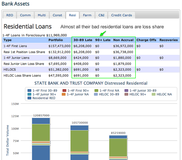This screenshot has height=160, width=182.
Task: Click non accrual value $36,972,000
Action: pos(123,46)
